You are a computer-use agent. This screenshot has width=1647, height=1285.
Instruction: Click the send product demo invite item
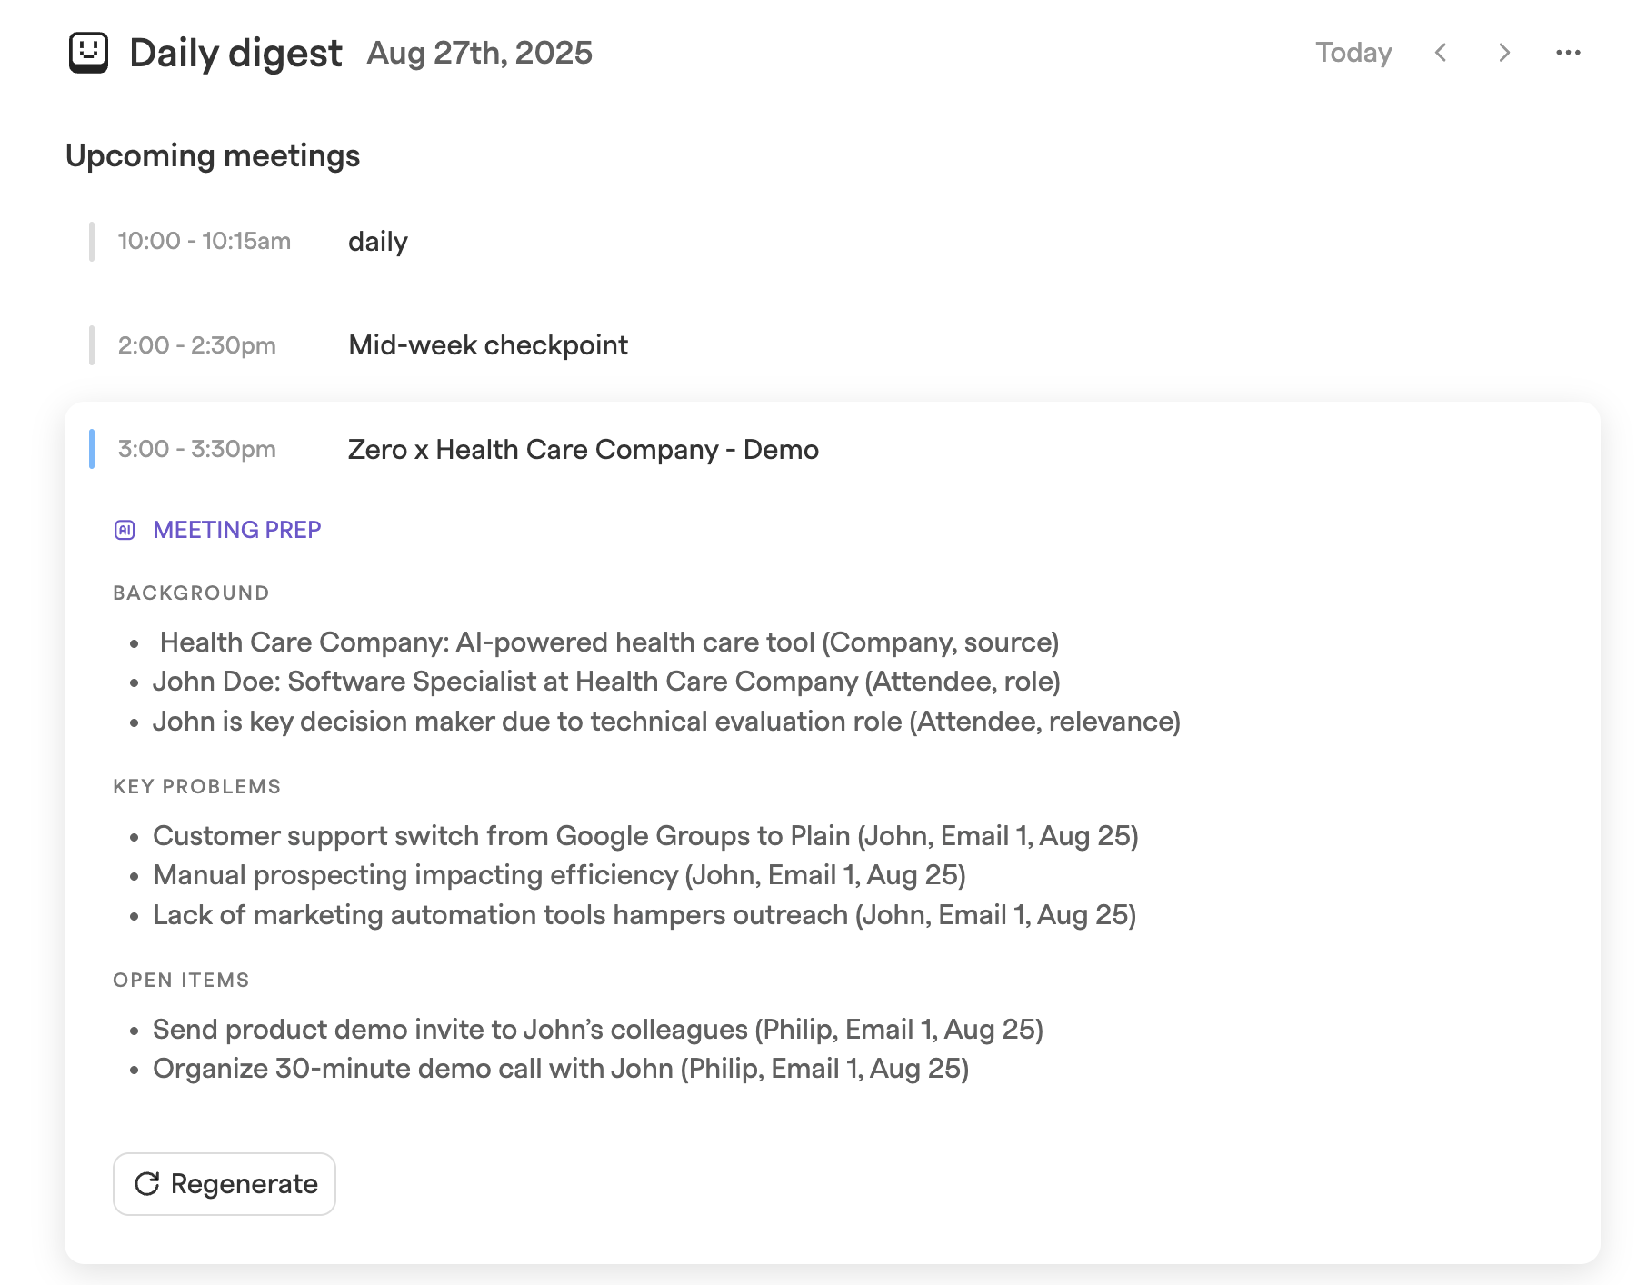tap(598, 1030)
